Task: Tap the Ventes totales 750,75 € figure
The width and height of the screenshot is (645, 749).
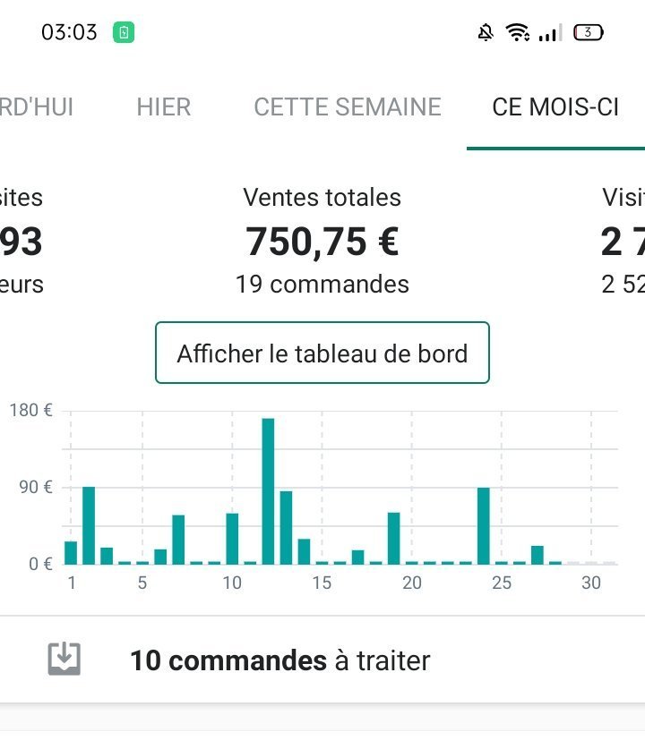Action: click(x=322, y=241)
